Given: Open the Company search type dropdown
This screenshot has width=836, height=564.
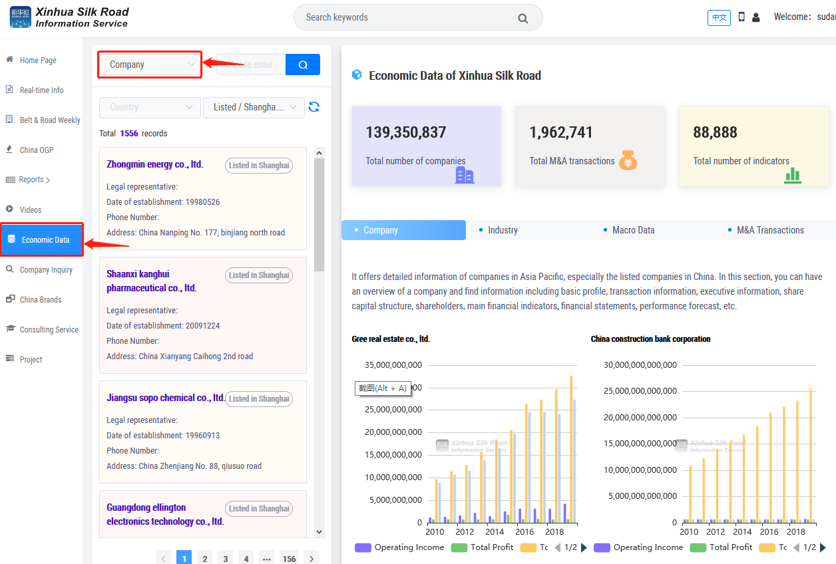Looking at the screenshot, I should click(x=150, y=65).
